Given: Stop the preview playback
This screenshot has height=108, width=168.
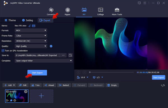Looking at the screenshot, I should (x=85, y=72).
